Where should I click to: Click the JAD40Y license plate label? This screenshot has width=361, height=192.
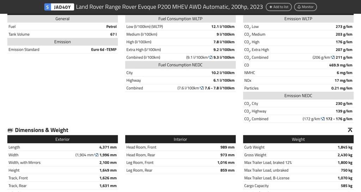coord(62,7)
